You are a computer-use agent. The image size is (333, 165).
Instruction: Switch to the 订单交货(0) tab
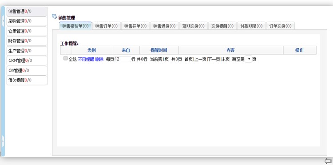[280, 26]
